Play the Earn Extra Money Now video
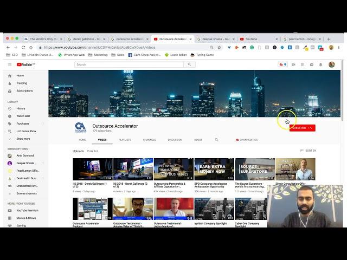Viewport: 347px width, 260px height. tap(214, 169)
